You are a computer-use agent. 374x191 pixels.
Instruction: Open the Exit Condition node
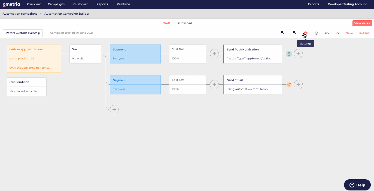pos(27,87)
